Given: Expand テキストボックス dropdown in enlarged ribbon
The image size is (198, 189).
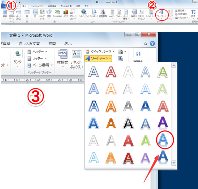Looking at the screenshot, I should [x=82, y=67].
